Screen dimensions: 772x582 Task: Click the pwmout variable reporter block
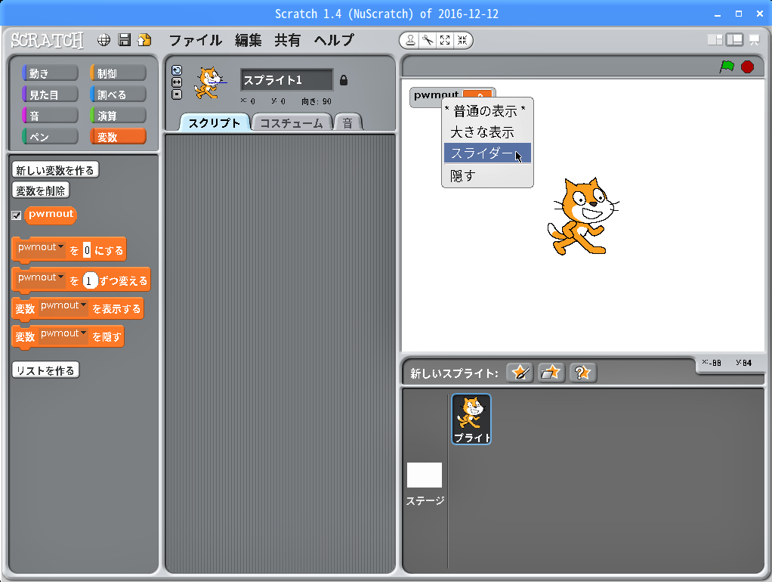click(x=51, y=215)
